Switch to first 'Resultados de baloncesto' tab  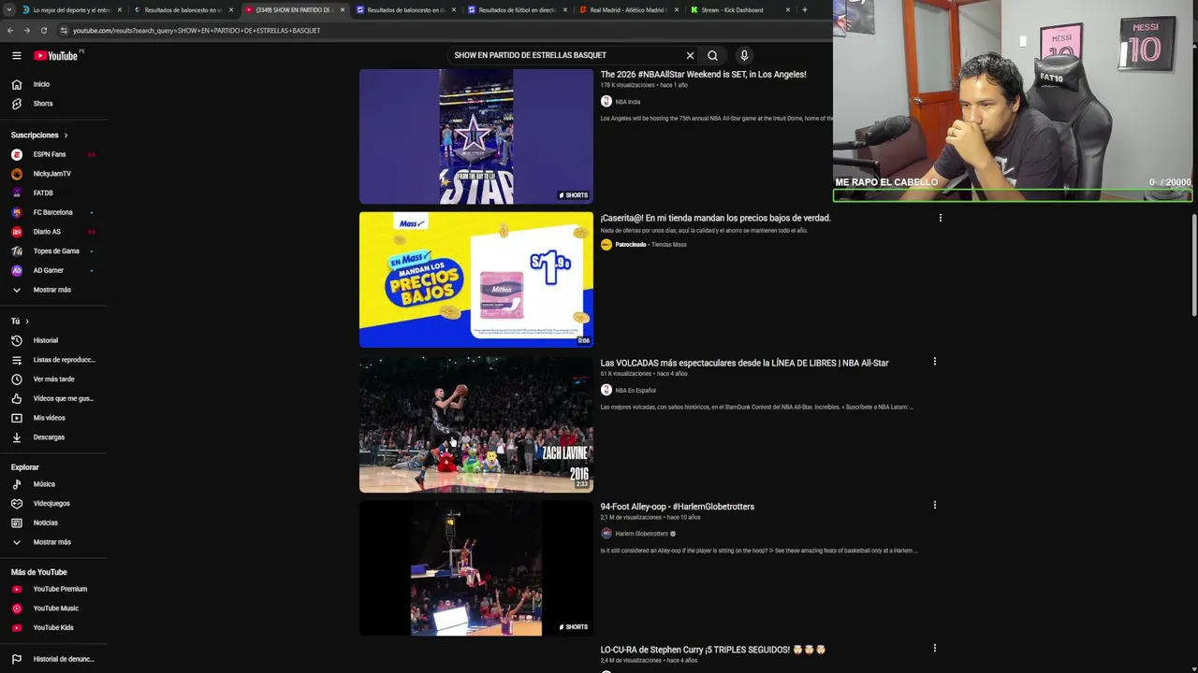183,9
